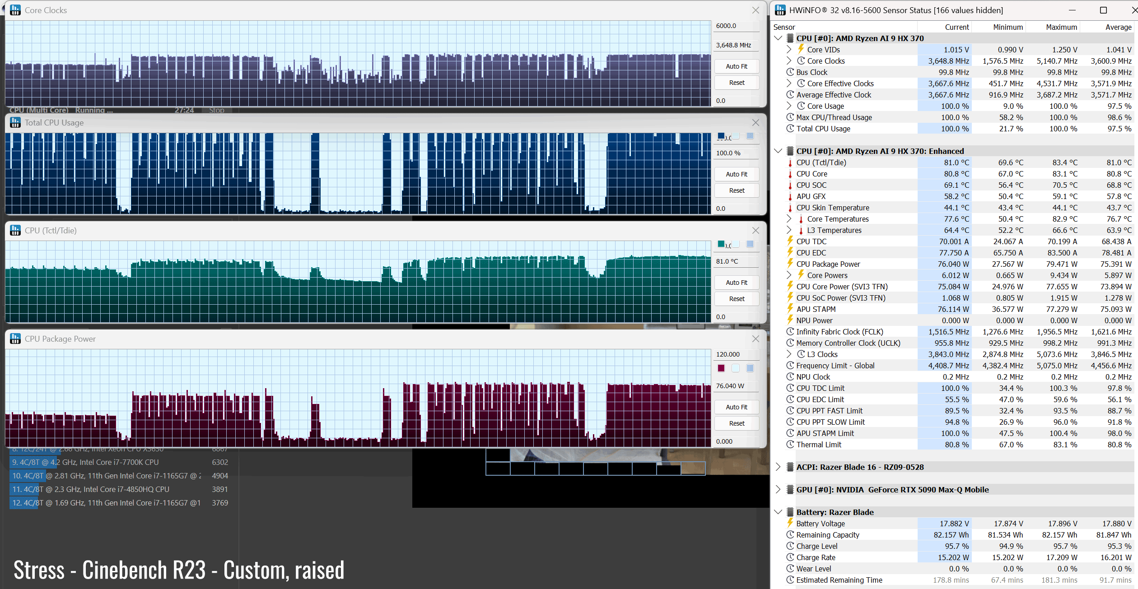Click Auto Fit in the Total CPU Usage graph
This screenshot has height=589, width=1138.
click(737, 174)
